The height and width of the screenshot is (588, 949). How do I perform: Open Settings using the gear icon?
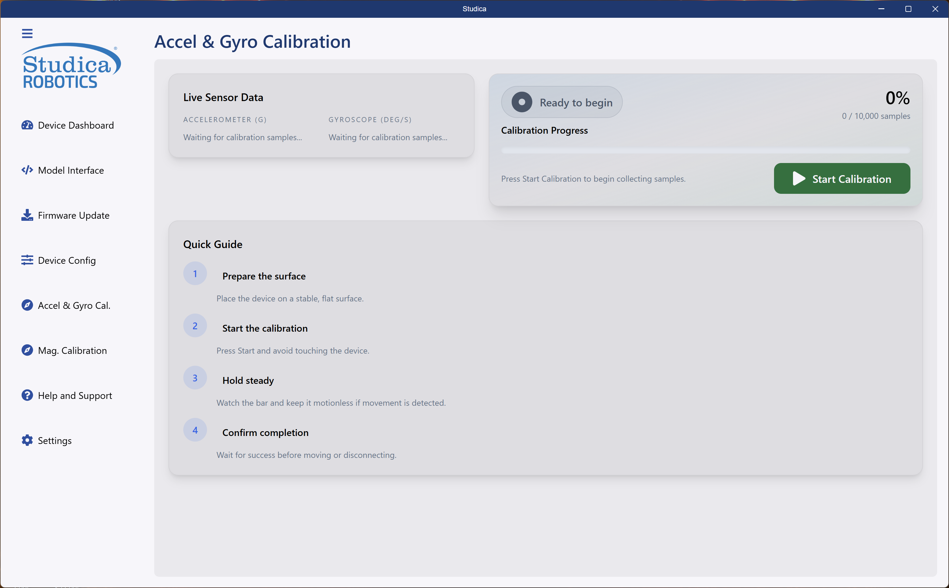point(26,440)
